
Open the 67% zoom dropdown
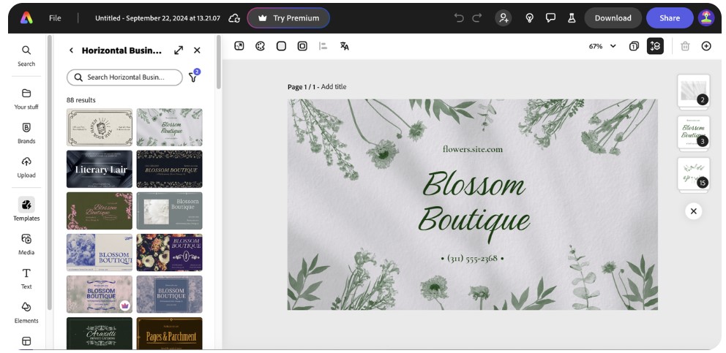[x=602, y=46]
